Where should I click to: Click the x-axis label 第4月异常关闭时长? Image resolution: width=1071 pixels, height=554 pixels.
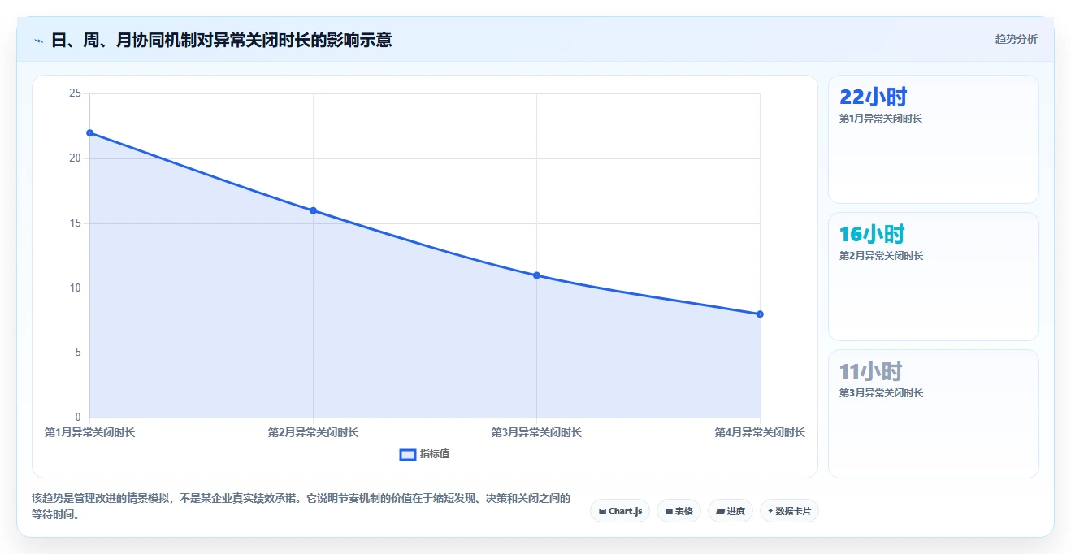pyautogui.click(x=760, y=433)
